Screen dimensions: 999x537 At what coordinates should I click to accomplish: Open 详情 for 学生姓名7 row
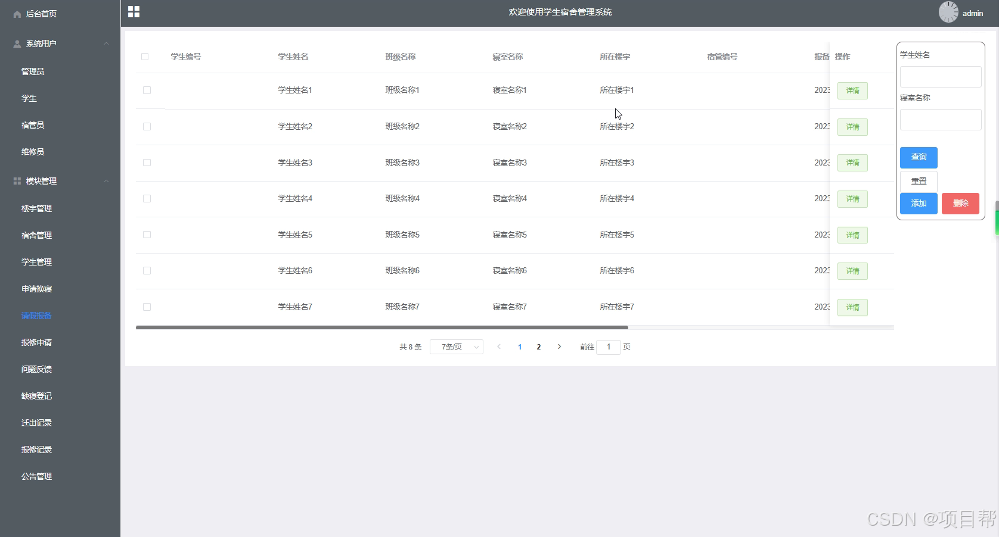point(852,307)
